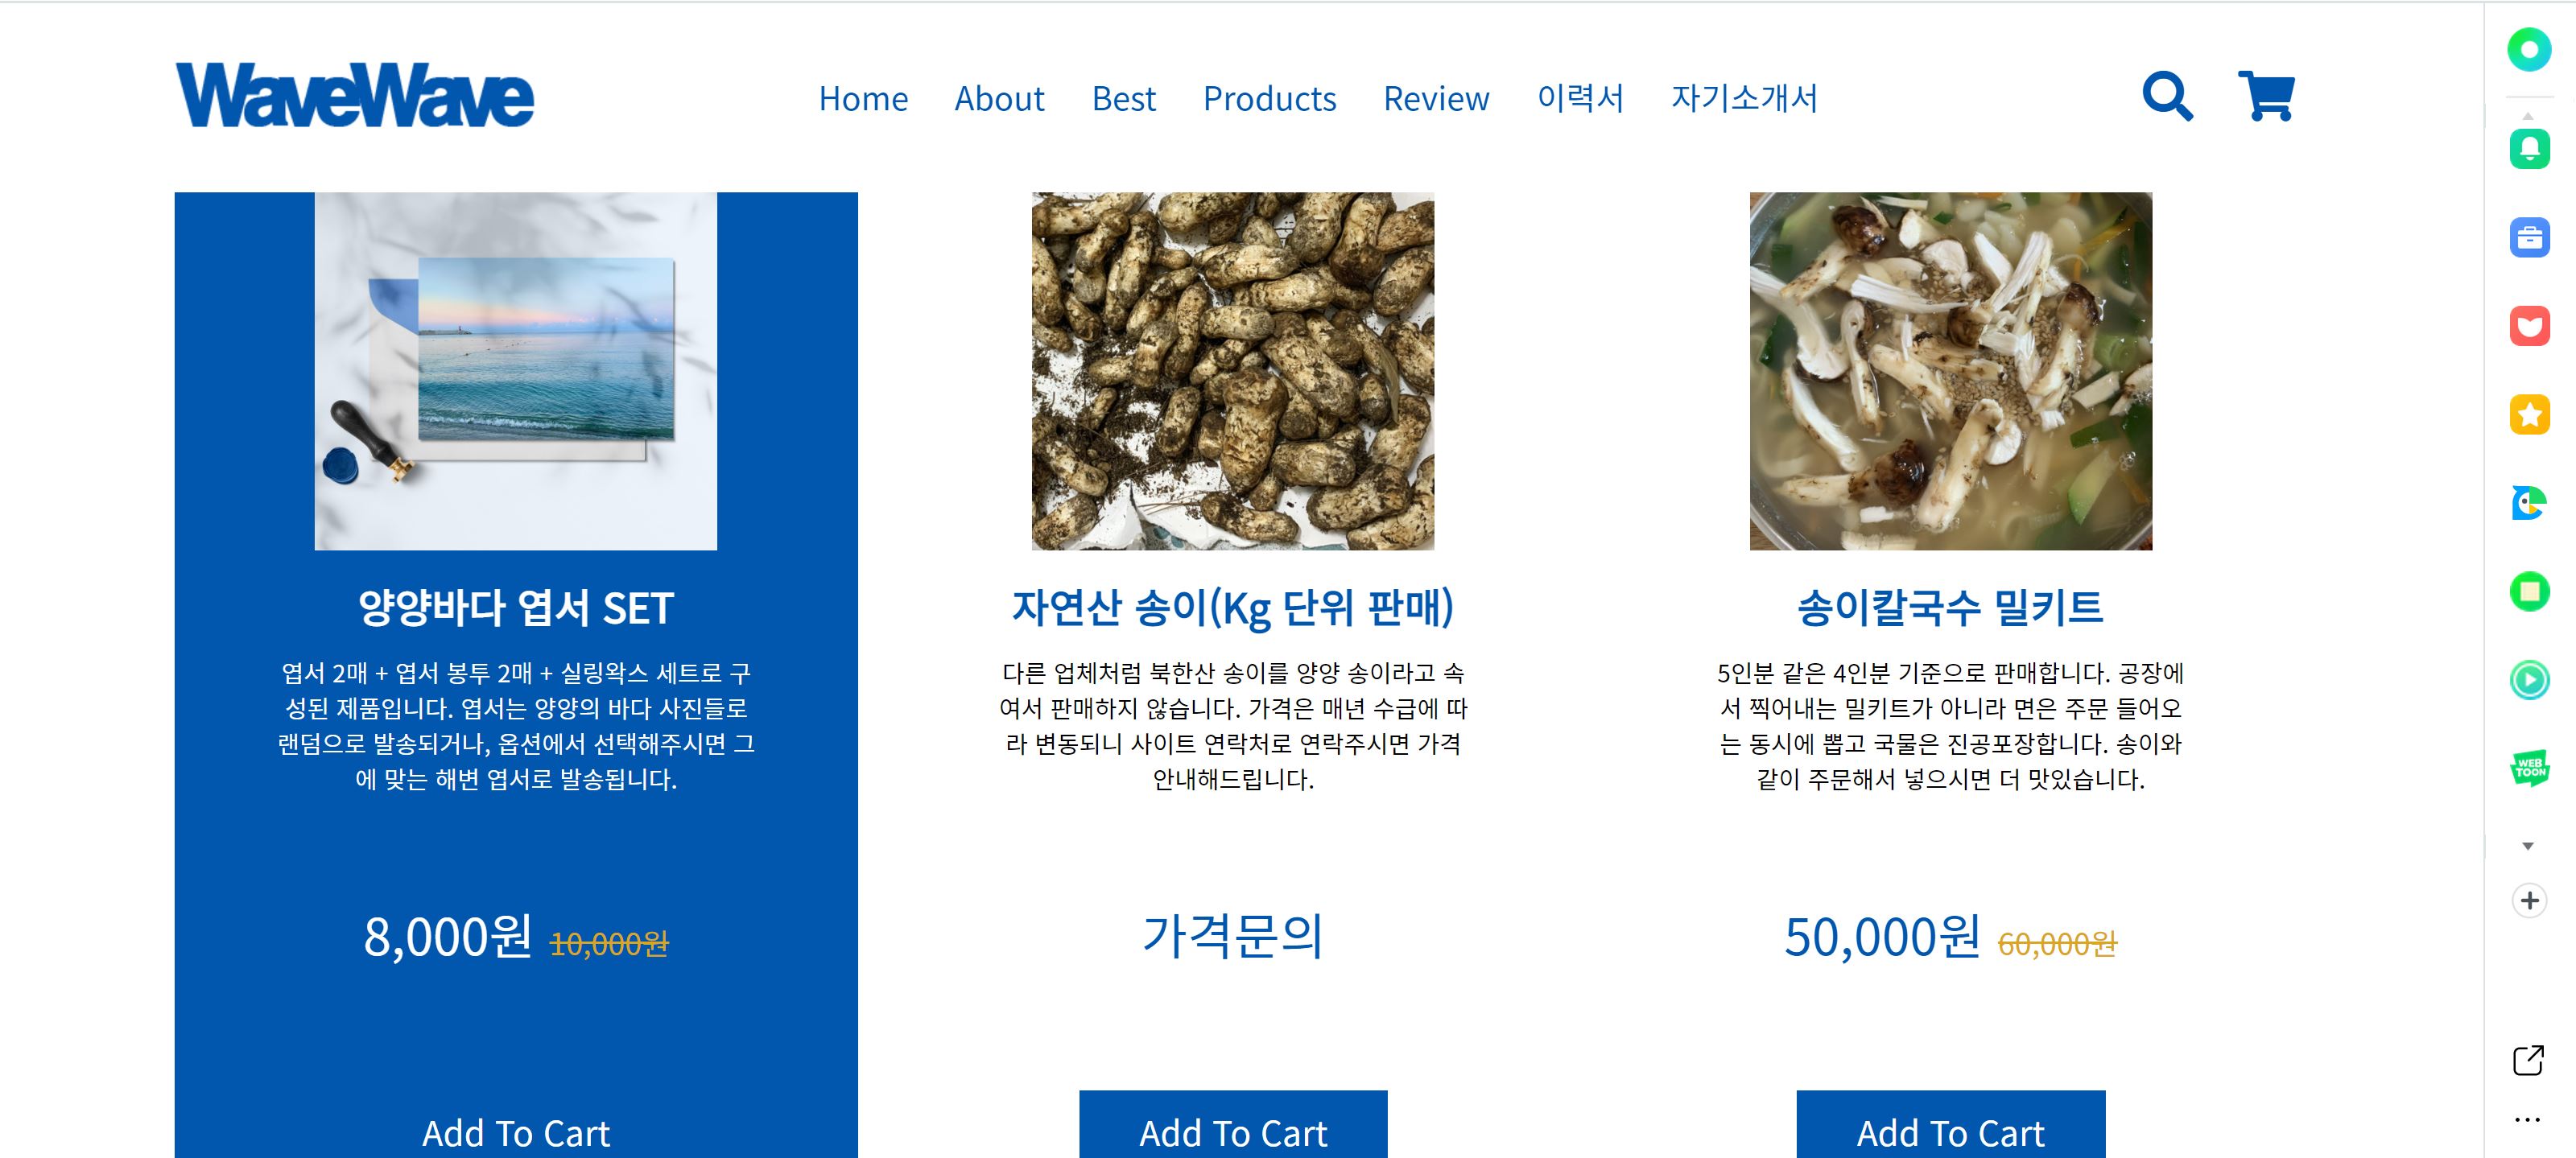Click the WaveWave logo

[355, 96]
